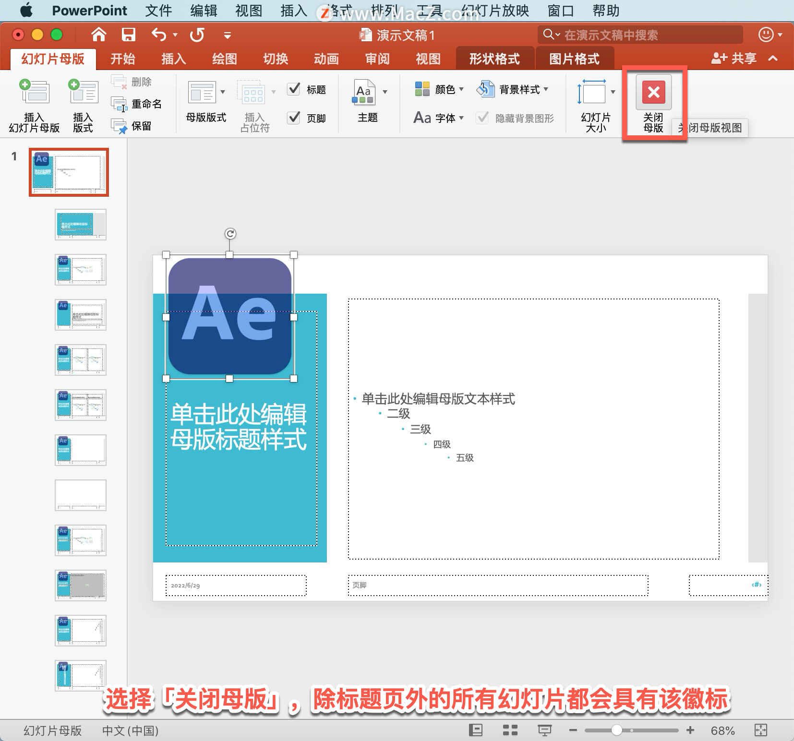
Task: Open the Insert (插入) ribbon tab
Action: 174,59
